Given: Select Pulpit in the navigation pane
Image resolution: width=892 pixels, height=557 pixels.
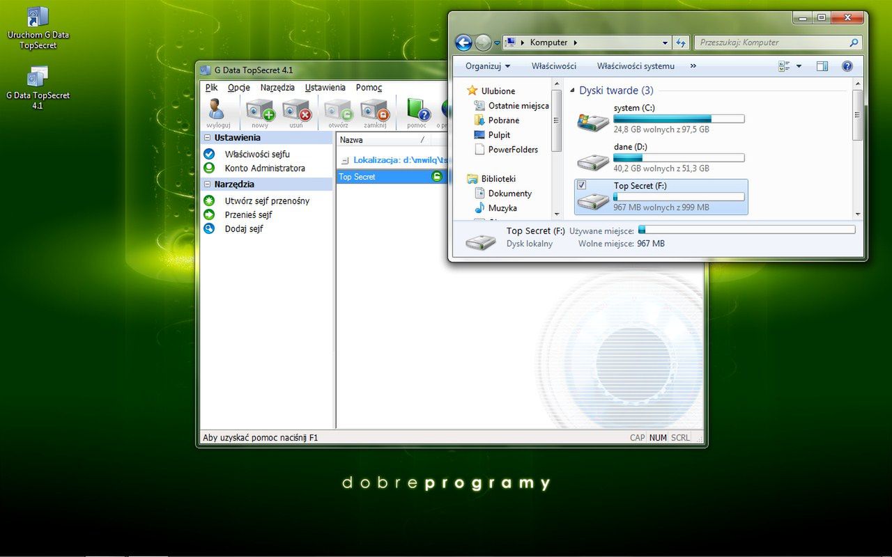Looking at the screenshot, I should [499, 135].
